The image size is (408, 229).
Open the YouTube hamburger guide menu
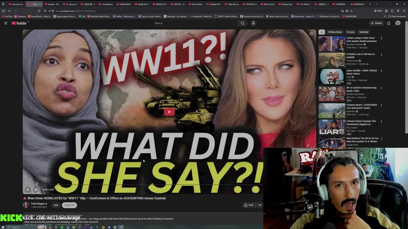click(5, 23)
